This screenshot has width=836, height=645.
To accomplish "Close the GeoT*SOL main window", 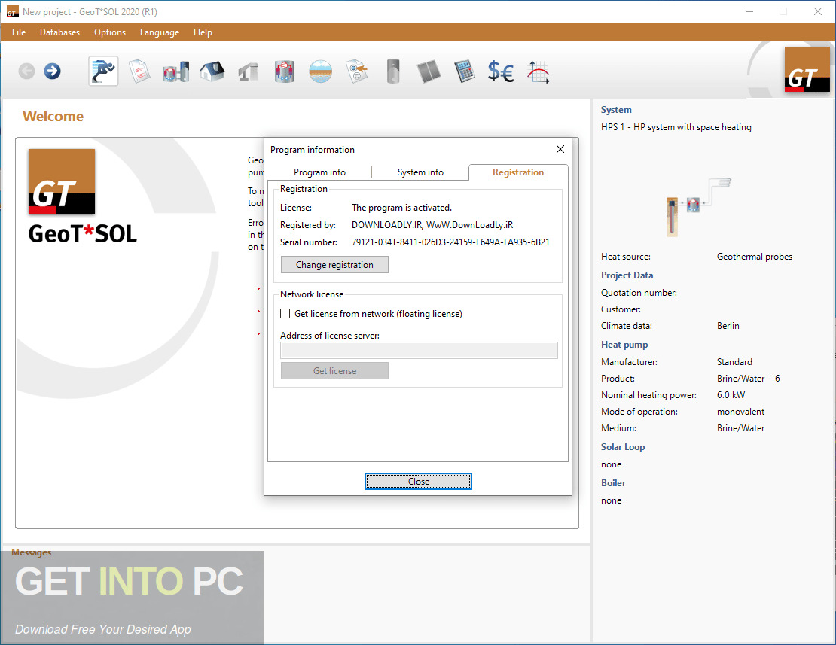I will click(817, 12).
